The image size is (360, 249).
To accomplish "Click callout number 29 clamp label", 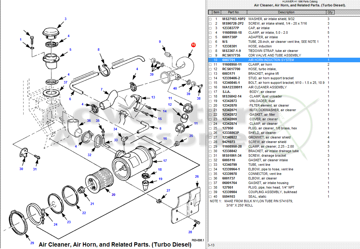I will point(32,243).
